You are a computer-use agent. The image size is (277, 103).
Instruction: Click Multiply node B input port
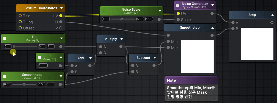point(101,53)
